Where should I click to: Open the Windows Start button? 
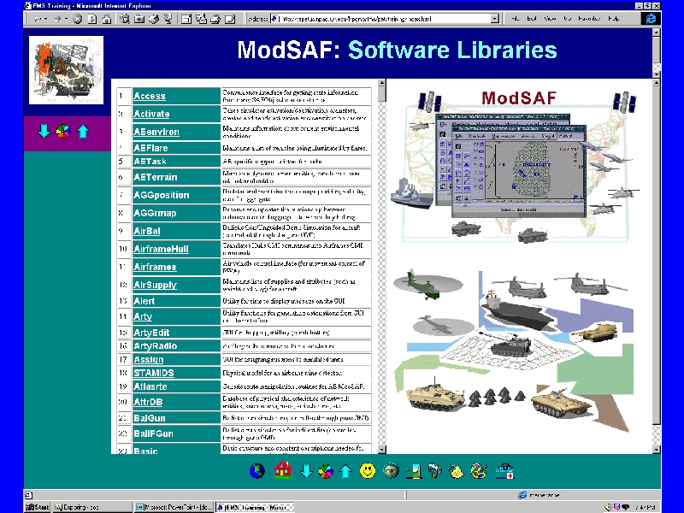pyautogui.click(x=38, y=507)
